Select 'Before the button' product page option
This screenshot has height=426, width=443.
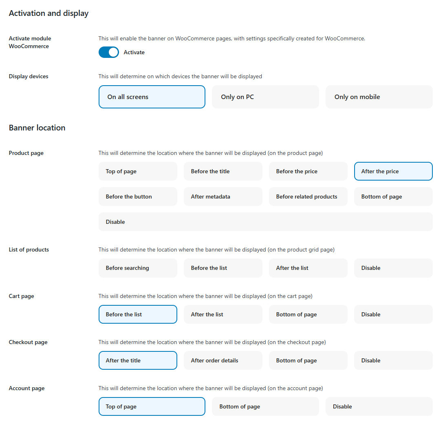click(x=138, y=196)
